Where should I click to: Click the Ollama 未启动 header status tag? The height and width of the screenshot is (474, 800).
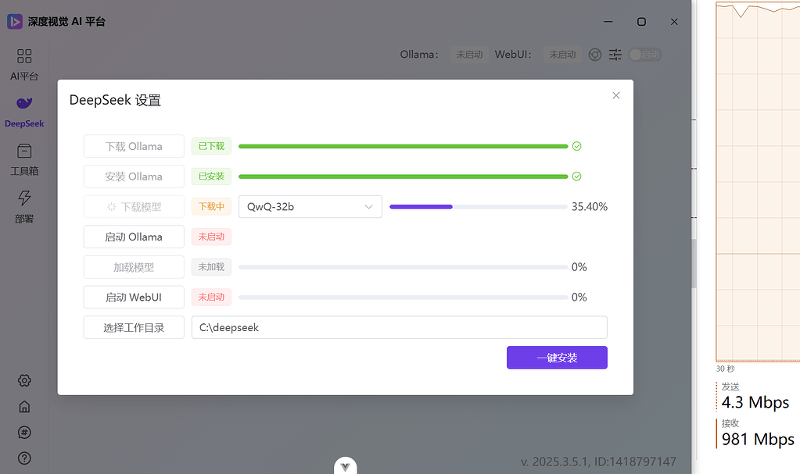click(x=469, y=55)
